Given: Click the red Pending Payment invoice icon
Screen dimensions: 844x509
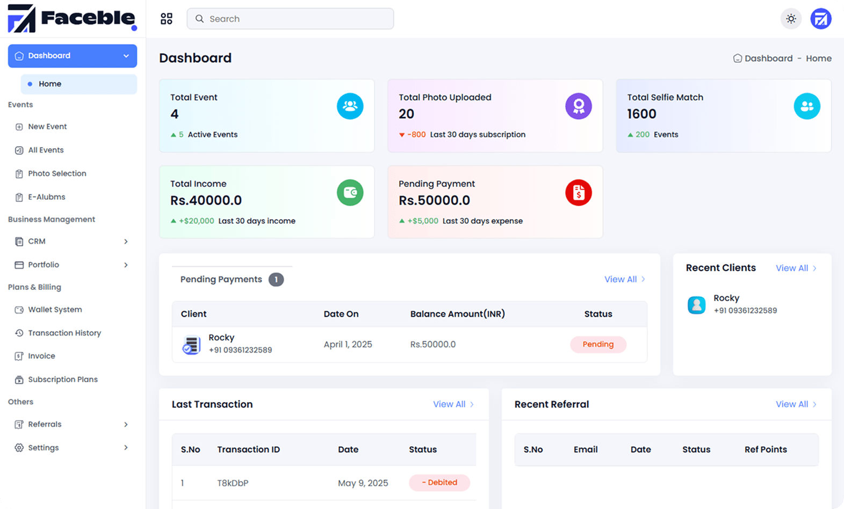Looking at the screenshot, I should (578, 193).
